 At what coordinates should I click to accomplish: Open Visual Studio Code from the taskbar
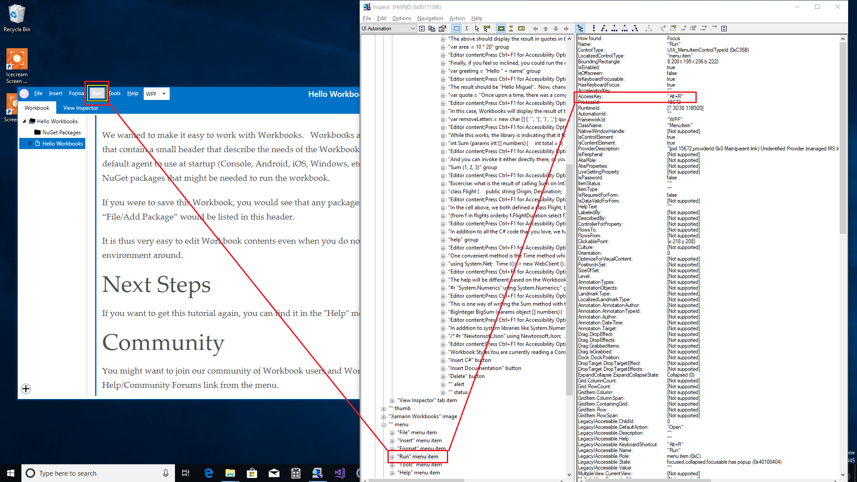[340, 473]
